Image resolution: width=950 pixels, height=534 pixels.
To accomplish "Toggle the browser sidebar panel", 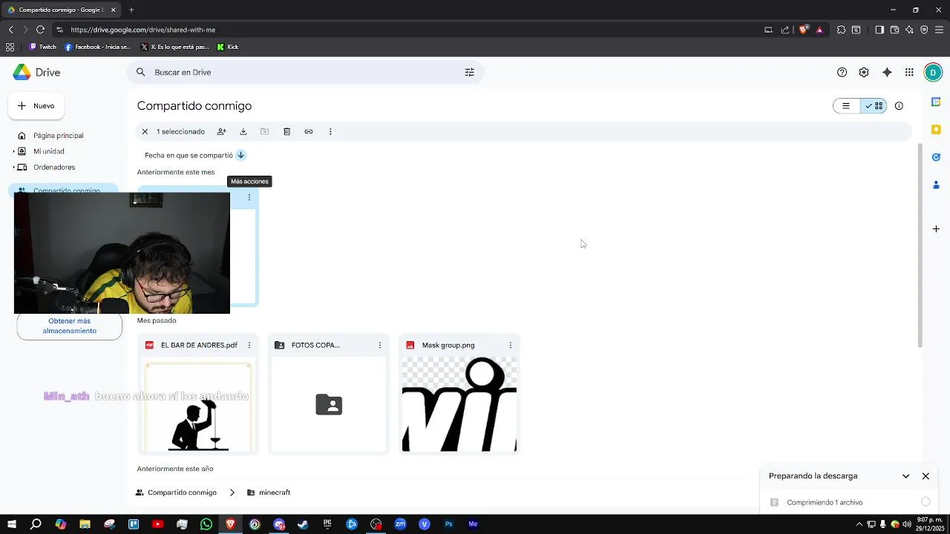I will [879, 30].
